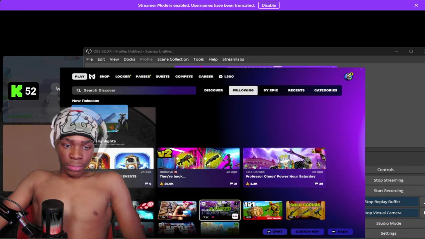Open the QUESTS tab in Fortnite
The image size is (425, 239).
pos(163,76)
